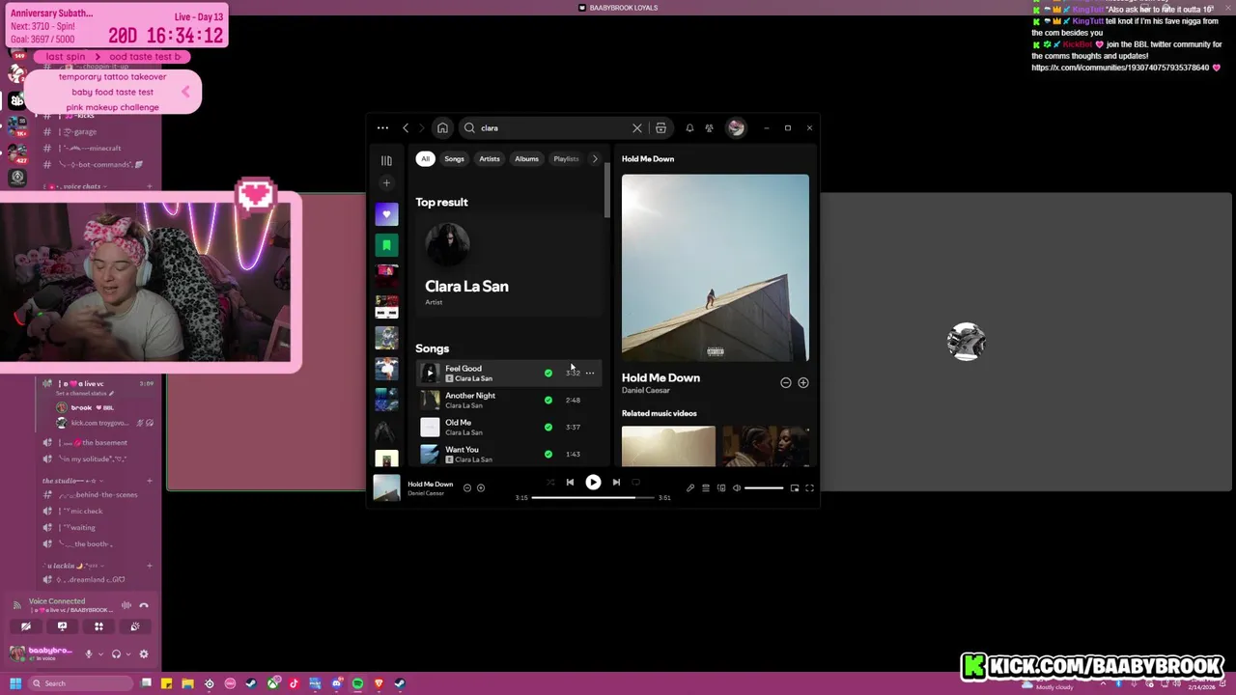The width and height of the screenshot is (1236, 695).
Task: Open Daniel Caesar artist link in side panel
Action: (x=646, y=390)
